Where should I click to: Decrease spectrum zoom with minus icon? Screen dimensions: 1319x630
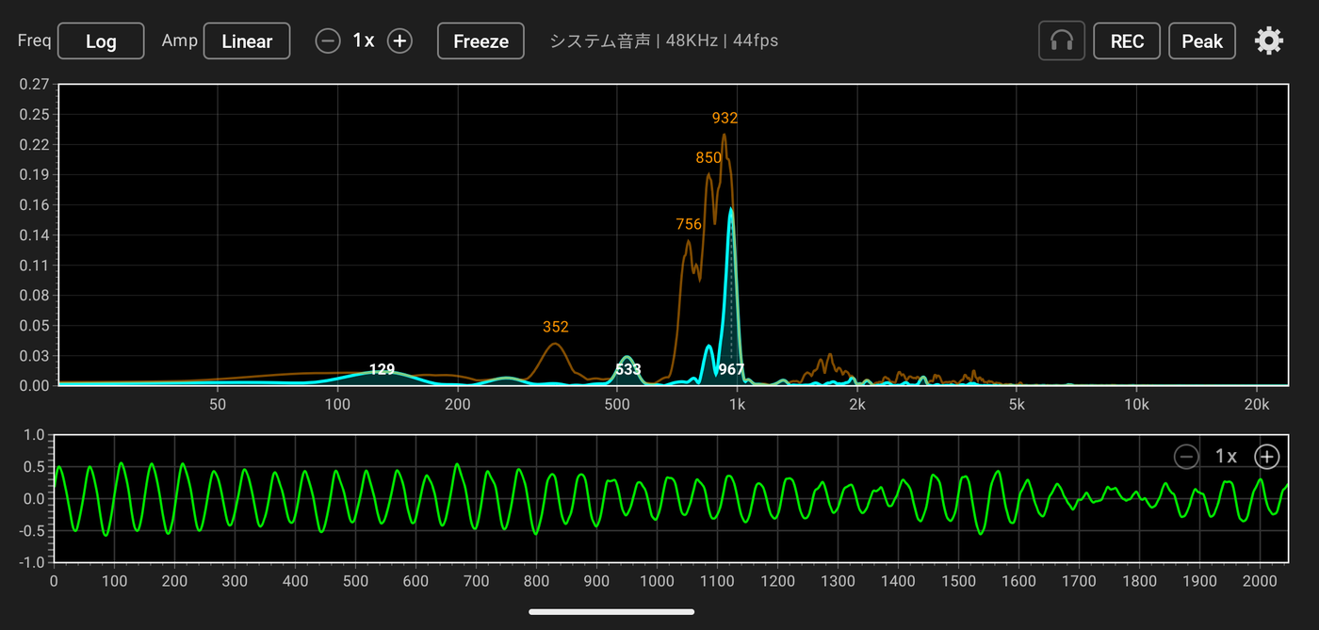pos(327,40)
